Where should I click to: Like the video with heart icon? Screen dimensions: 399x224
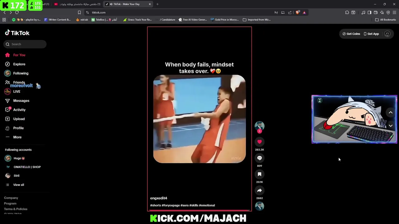[x=259, y=142]
